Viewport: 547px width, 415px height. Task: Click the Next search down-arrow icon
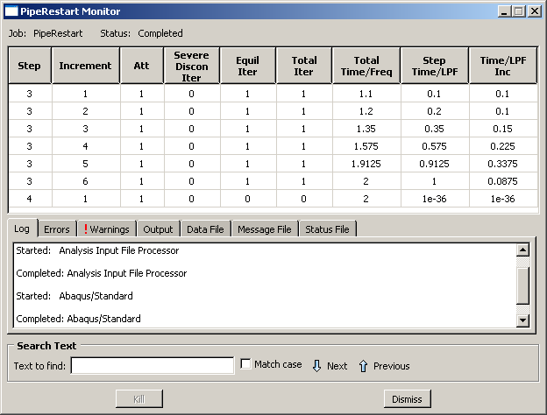pyautogui.click(x=317, y=365)
